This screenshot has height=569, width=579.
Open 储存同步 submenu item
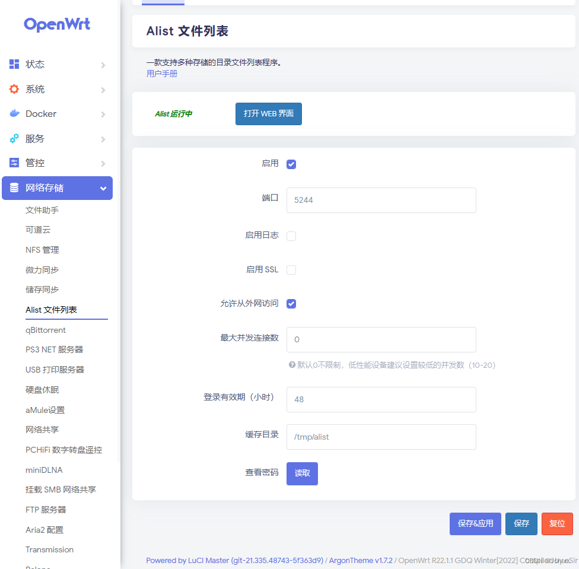(42, 290)
